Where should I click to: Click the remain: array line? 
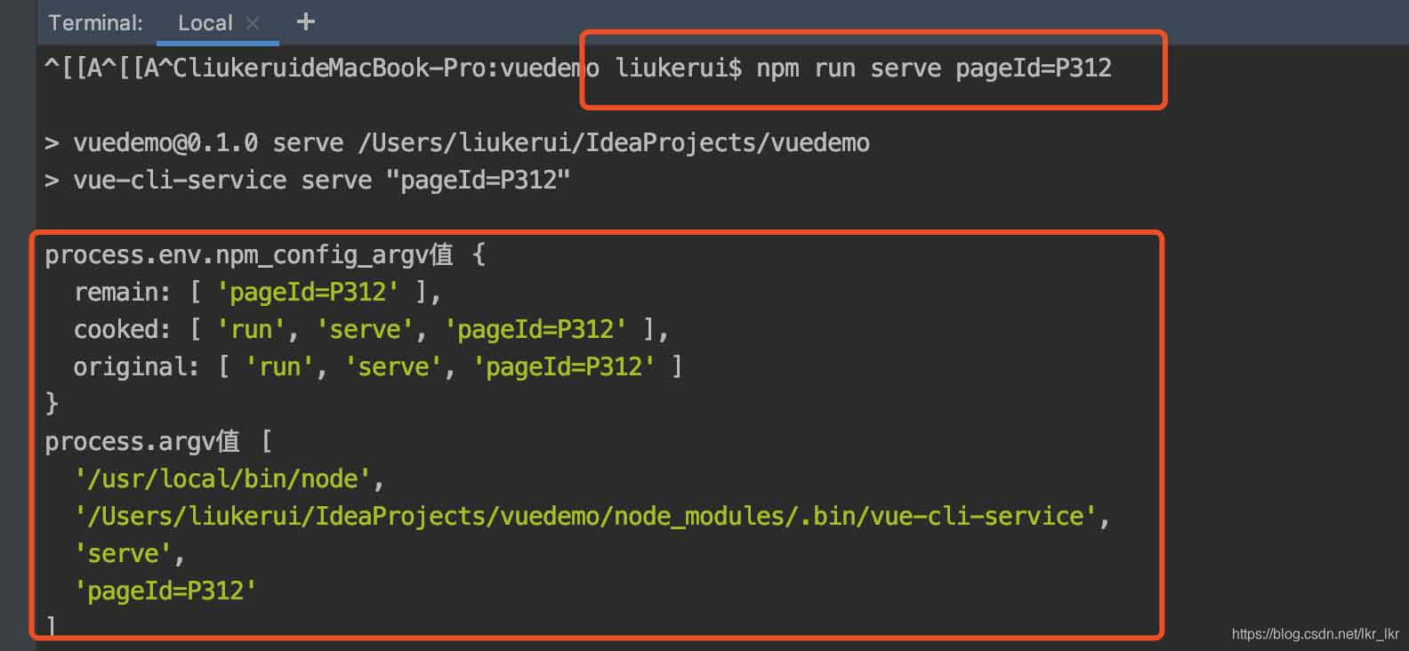(257, 293)
